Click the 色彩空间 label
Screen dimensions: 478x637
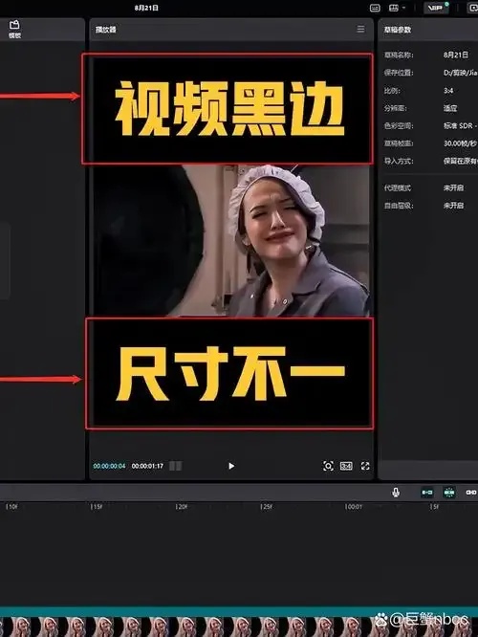point(399,126)
